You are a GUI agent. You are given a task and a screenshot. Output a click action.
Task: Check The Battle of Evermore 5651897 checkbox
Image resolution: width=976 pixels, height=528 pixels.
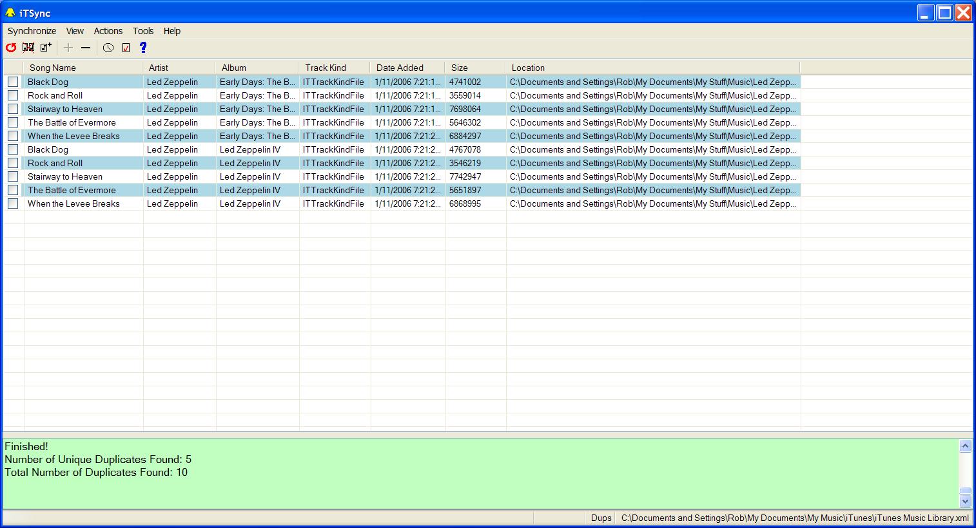tap(13, 190)
